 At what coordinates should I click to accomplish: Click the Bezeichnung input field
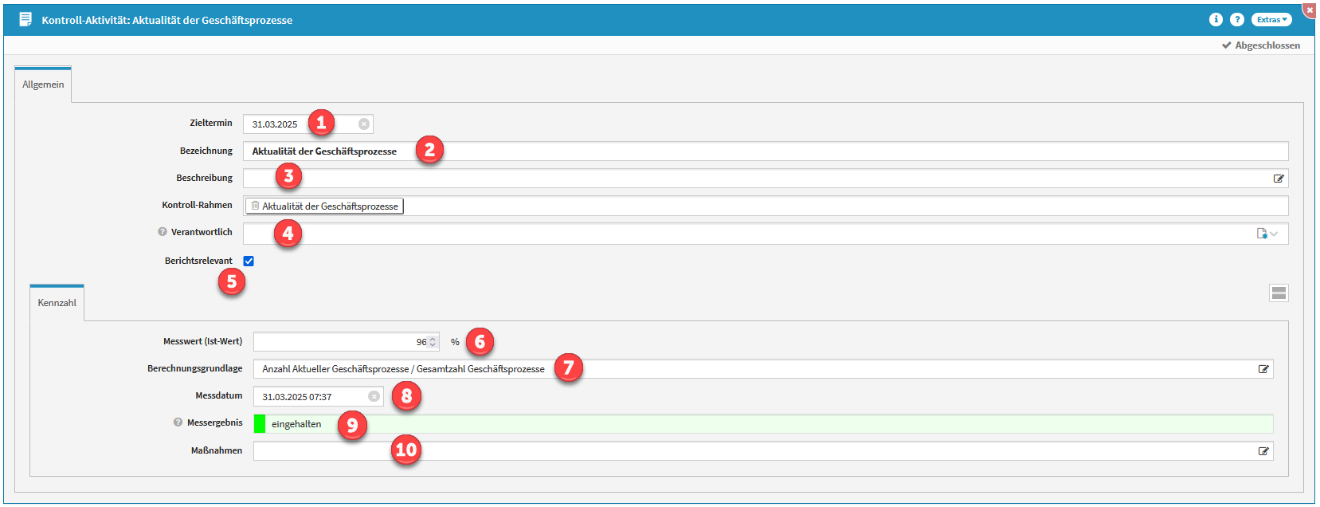tap(766, 151)
